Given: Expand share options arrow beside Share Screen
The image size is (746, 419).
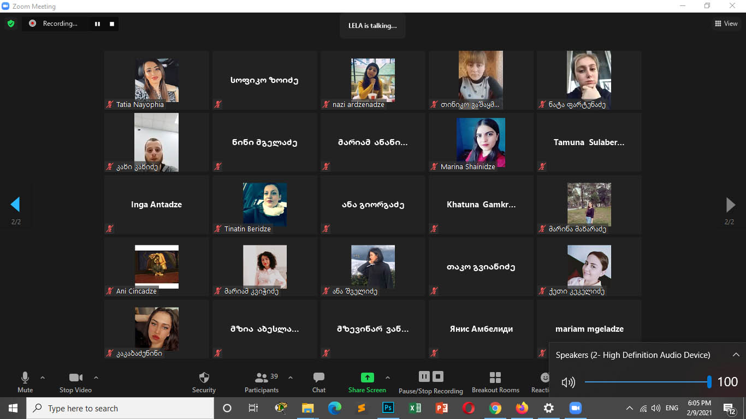Looking at the screenshot, I should point(388,378).
